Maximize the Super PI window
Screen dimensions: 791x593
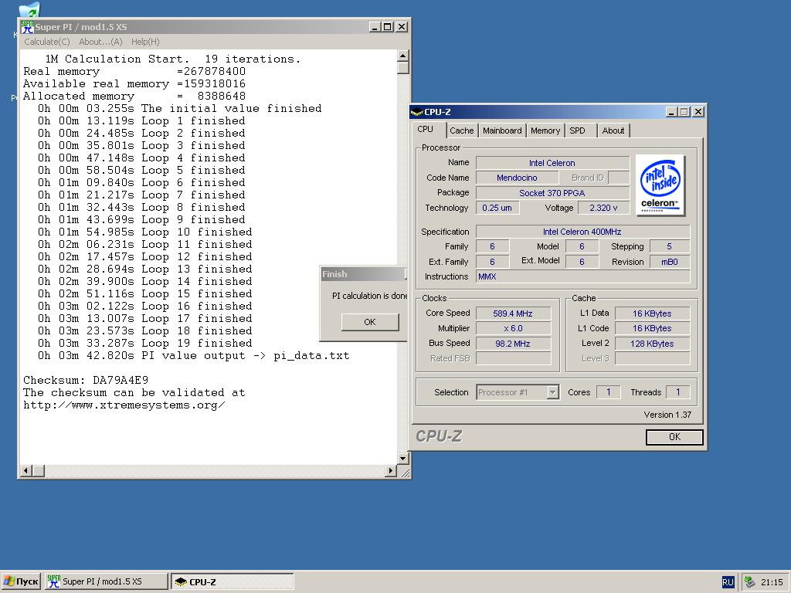[388, 27]
